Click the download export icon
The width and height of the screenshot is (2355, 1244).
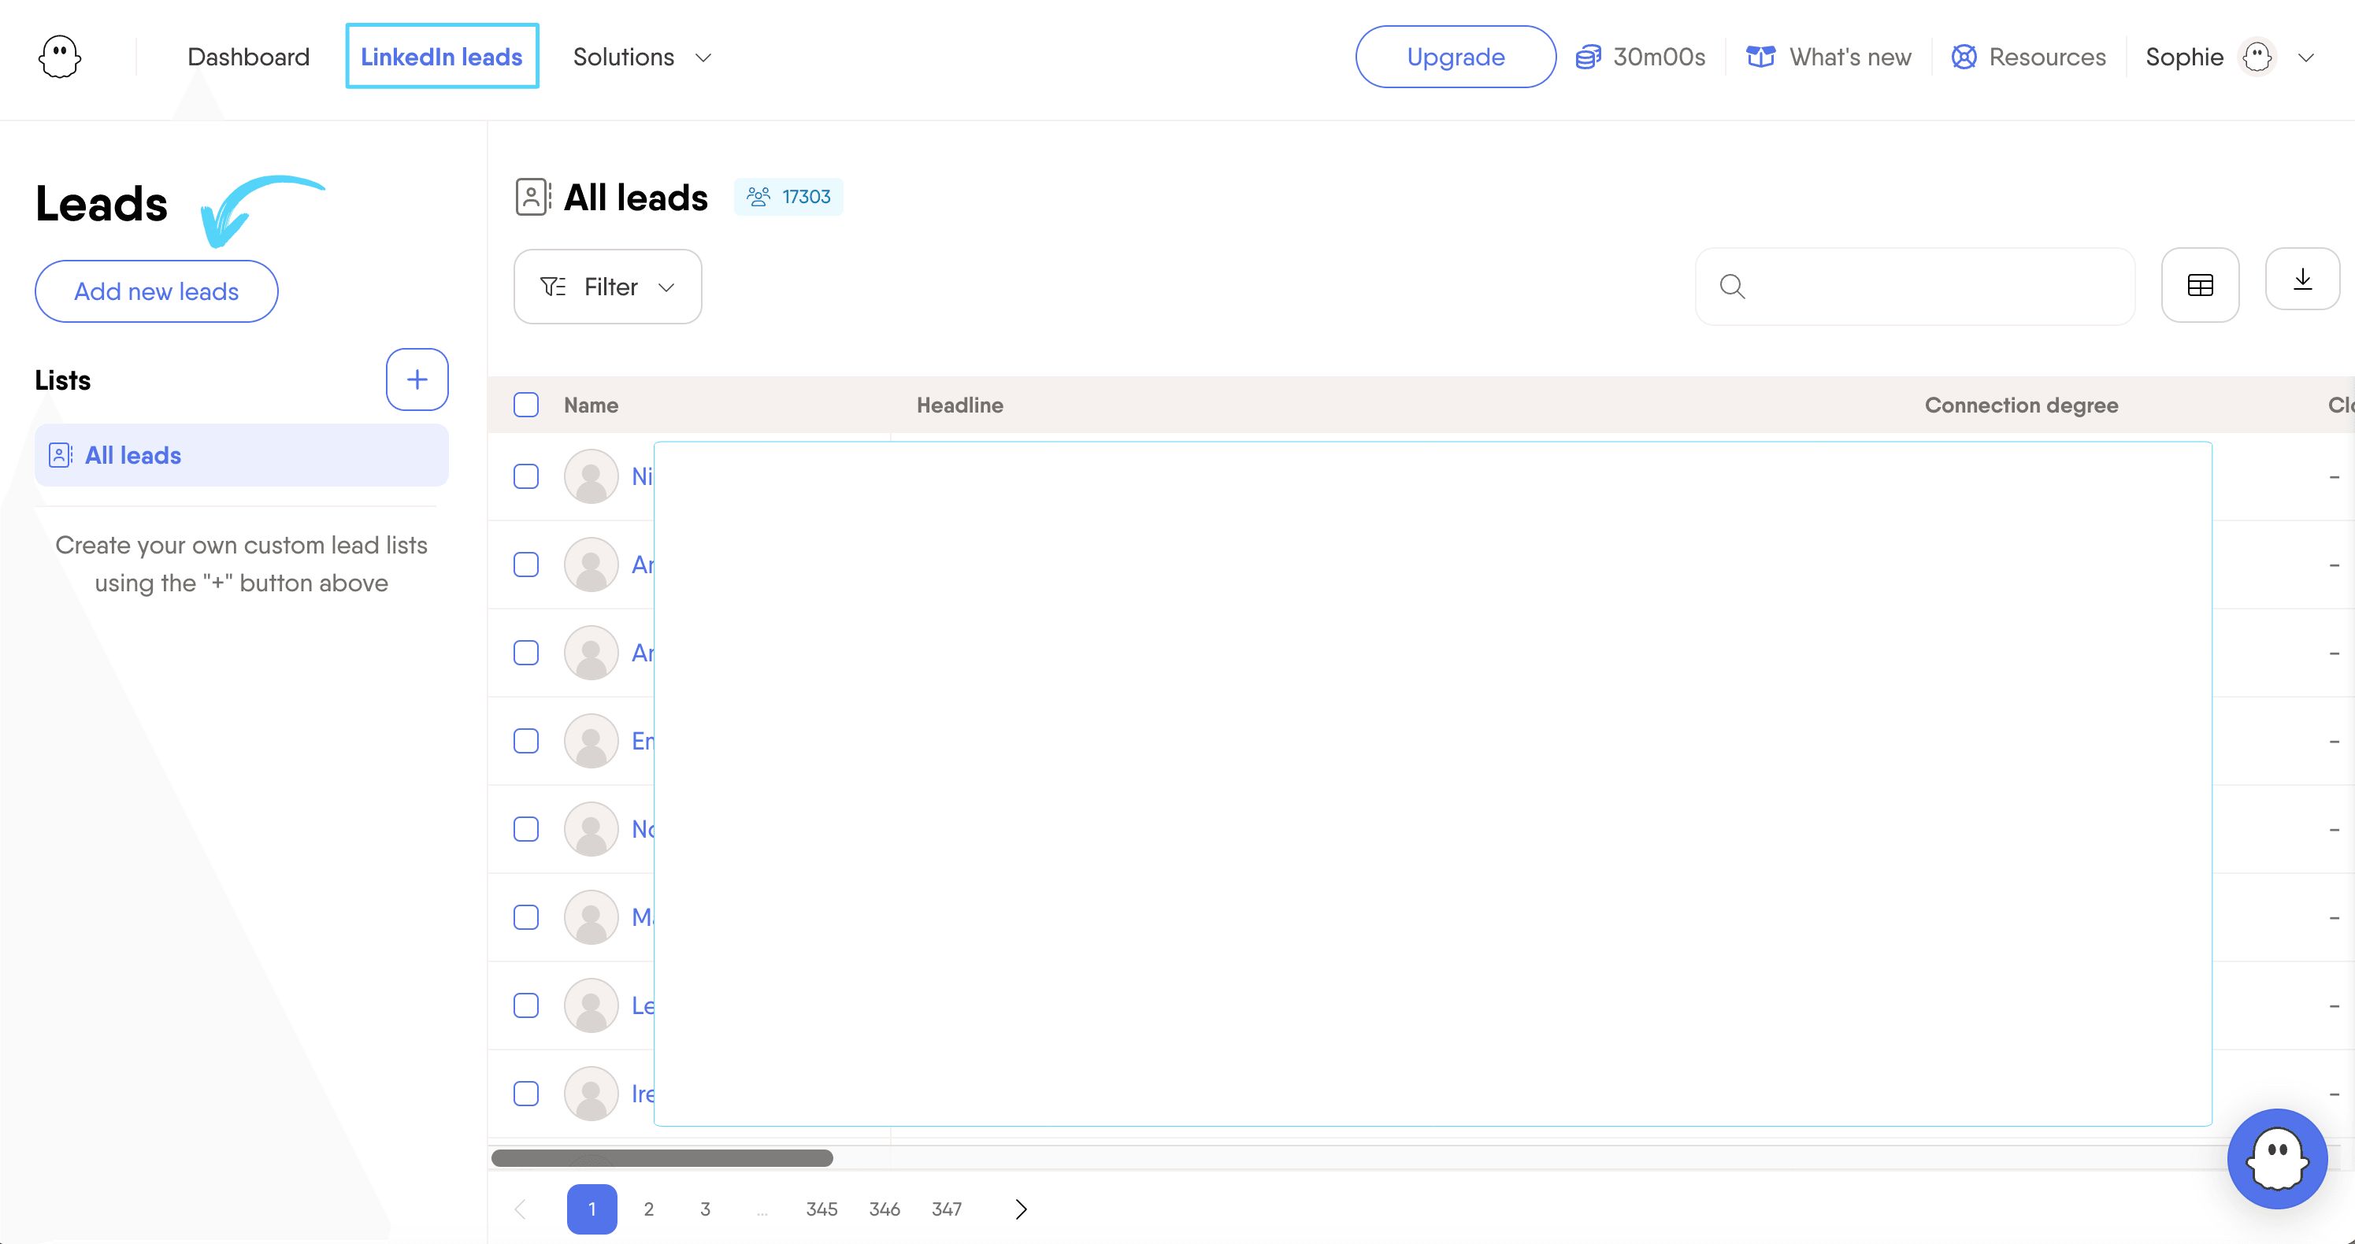coord(2302,280)
